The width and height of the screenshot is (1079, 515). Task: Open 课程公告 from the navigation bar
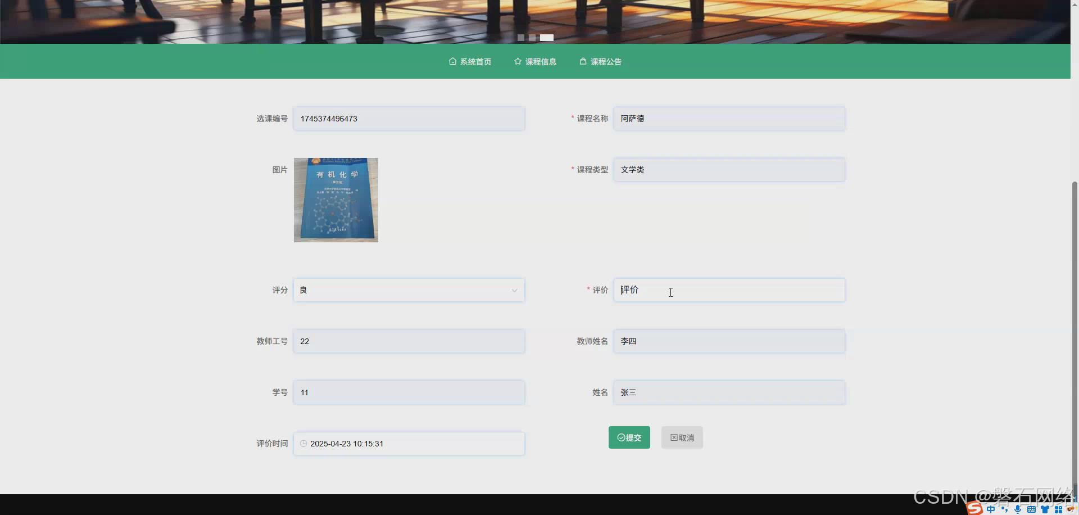(x=606, y=62)
